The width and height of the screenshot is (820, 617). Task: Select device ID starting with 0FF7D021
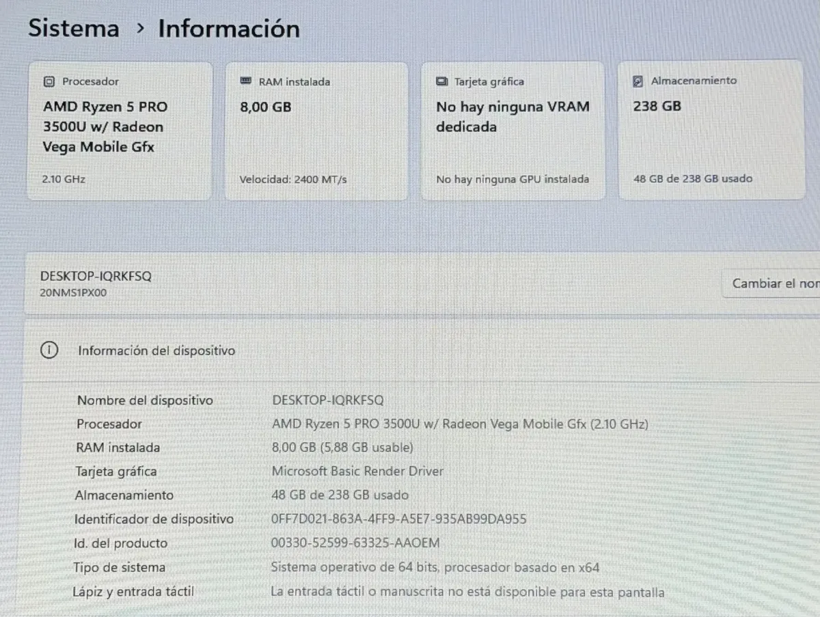click(399, 519)
